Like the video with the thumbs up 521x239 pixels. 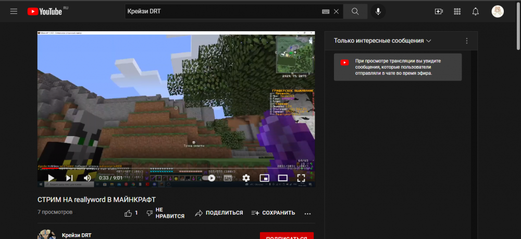pyautogui.click(x=131, y=213)
